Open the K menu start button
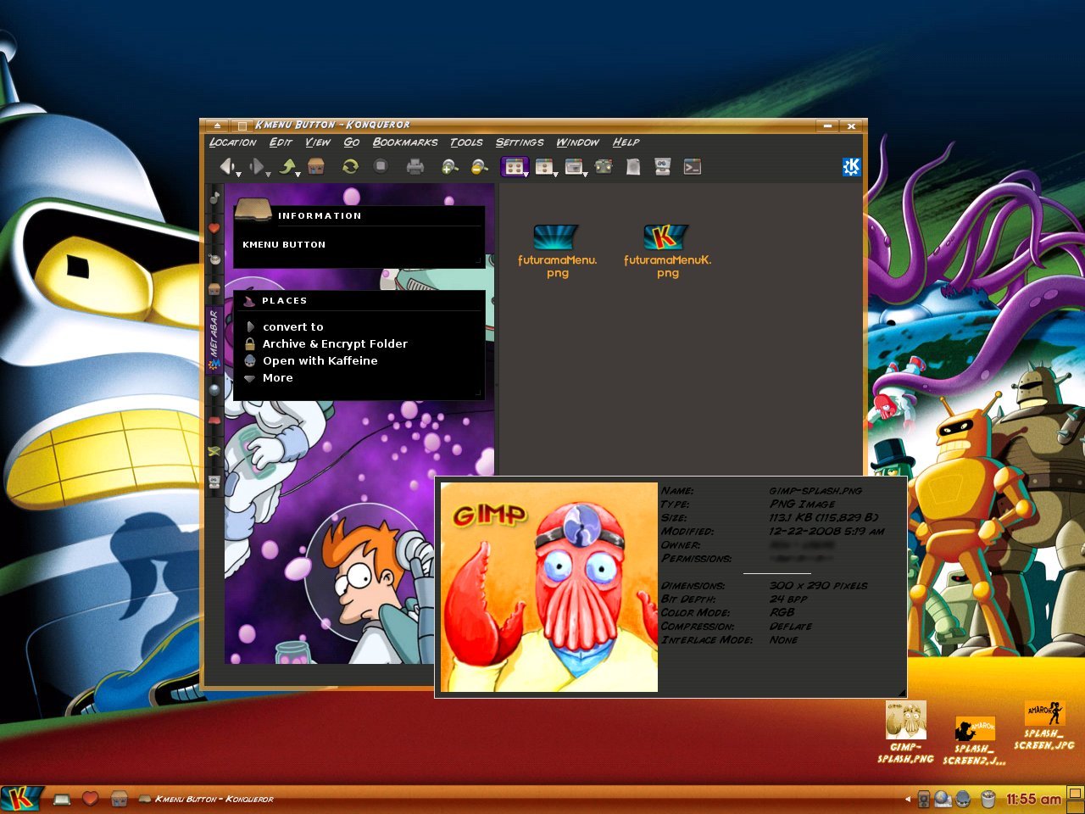Viewport: 1085px width, 814px height. click(x=20, y=798)
